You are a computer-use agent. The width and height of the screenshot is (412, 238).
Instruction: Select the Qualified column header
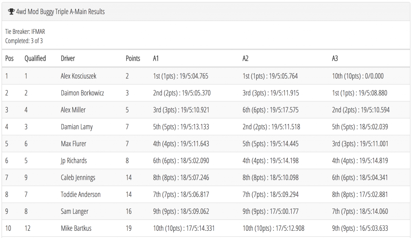[35, 58]
